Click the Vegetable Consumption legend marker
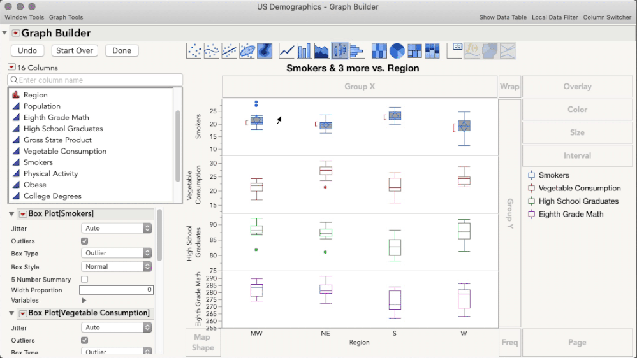Viewport: 637px width, 358px height. (x=531, y=189)
